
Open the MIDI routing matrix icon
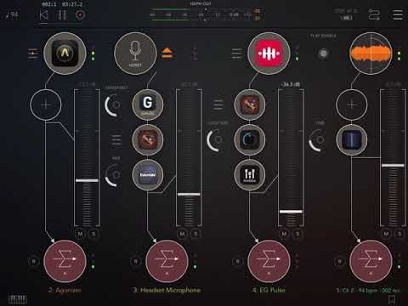pyautogui.click(x=374, y=14)
